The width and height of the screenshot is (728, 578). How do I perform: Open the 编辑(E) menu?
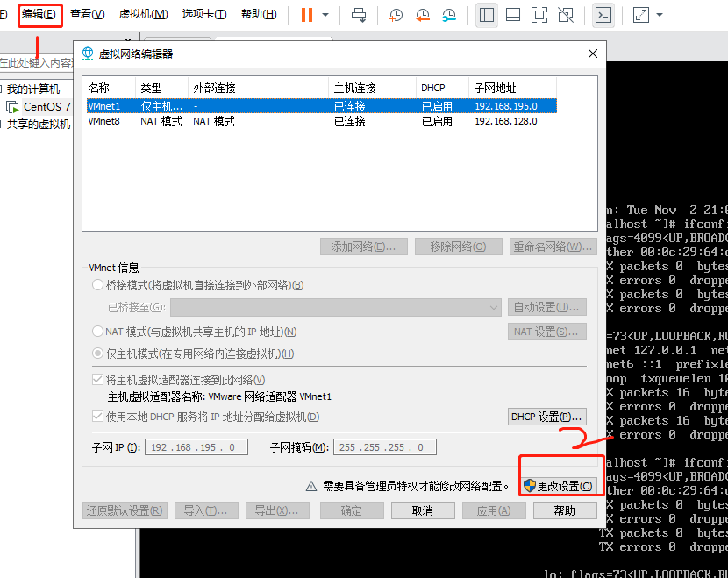click(39, 14)
